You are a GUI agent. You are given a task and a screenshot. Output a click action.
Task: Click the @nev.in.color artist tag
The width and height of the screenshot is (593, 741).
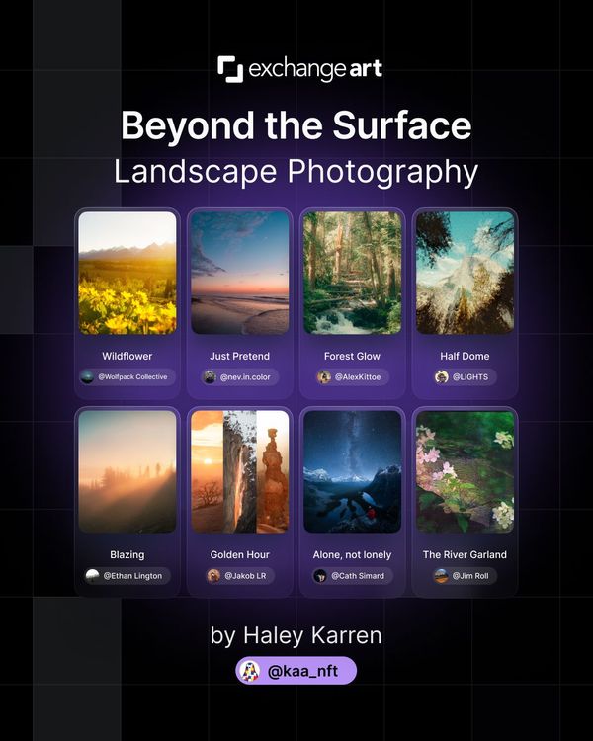[240, 377]
